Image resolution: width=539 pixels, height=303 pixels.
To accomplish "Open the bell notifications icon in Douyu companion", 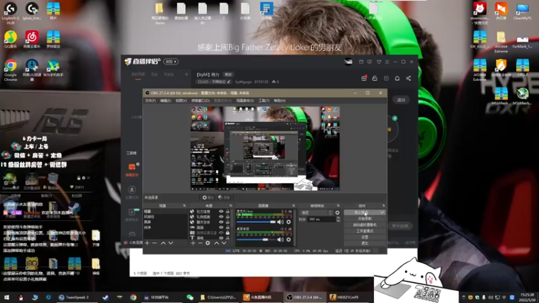I will 397,78.
